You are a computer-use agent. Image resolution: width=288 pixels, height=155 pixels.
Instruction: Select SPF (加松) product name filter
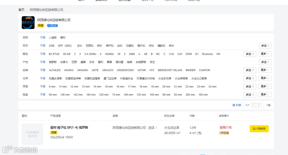coord(65,46)
